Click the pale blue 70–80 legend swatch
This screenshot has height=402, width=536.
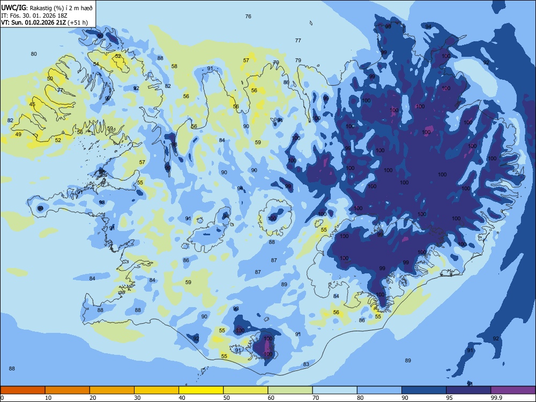tap(334, 390)
